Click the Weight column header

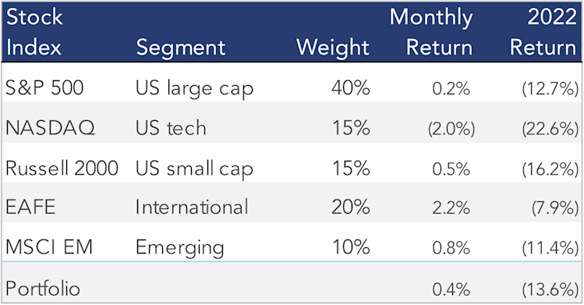click(333, 48)
